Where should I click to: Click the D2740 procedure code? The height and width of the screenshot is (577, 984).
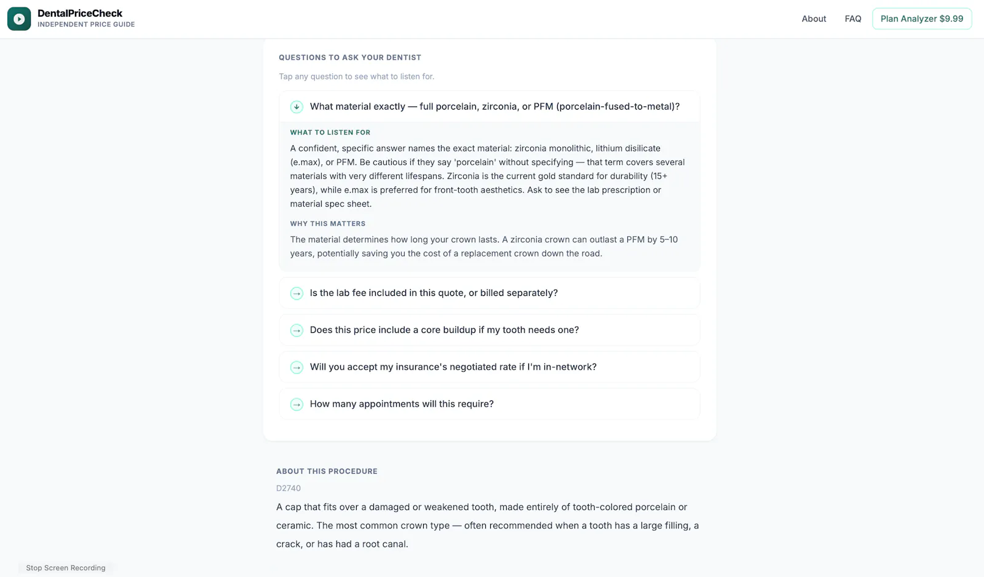click(288, 488)
